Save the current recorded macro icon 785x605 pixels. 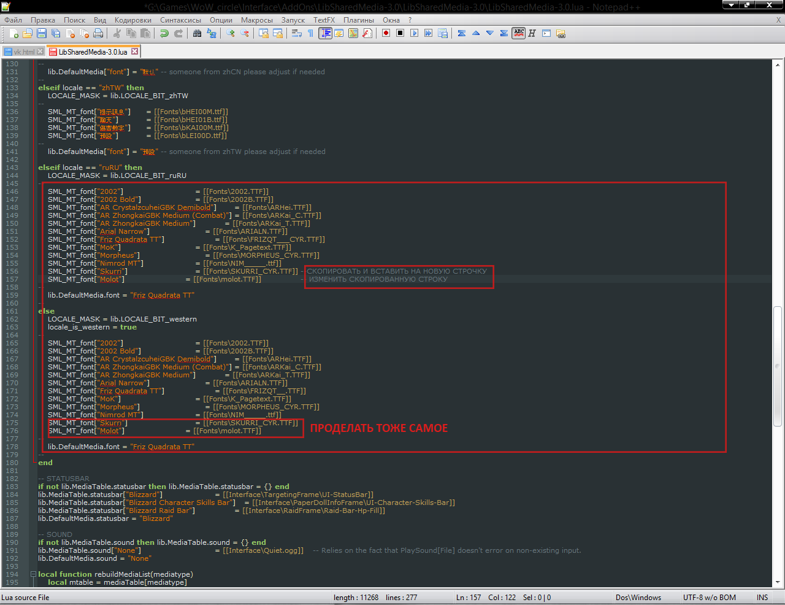tap(442, 33)
